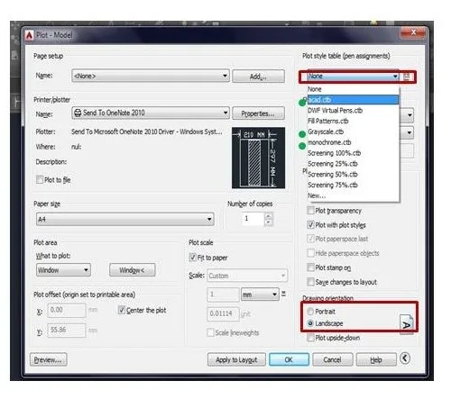Click the paper size preview thumbnail
This screenshot has height=399, width=451.
(258, 158)
